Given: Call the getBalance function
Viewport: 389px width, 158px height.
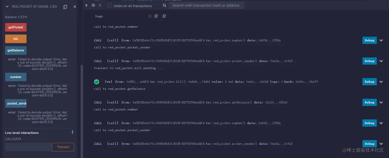Looking at the screenshot, I should pos(16,50).
